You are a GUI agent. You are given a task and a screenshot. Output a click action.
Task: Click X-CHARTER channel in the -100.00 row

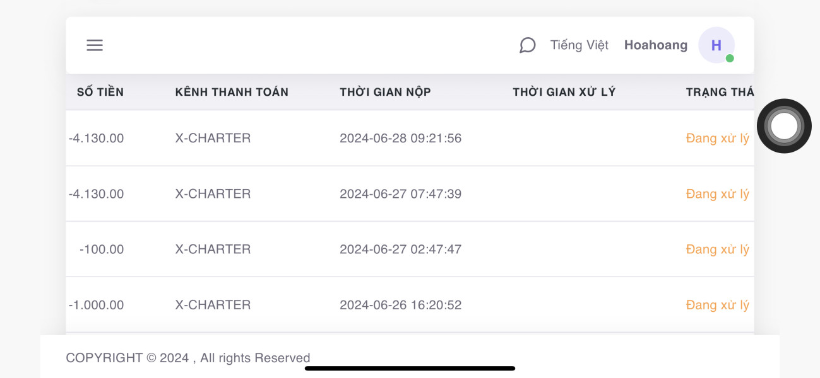click(x=213, y=249)
